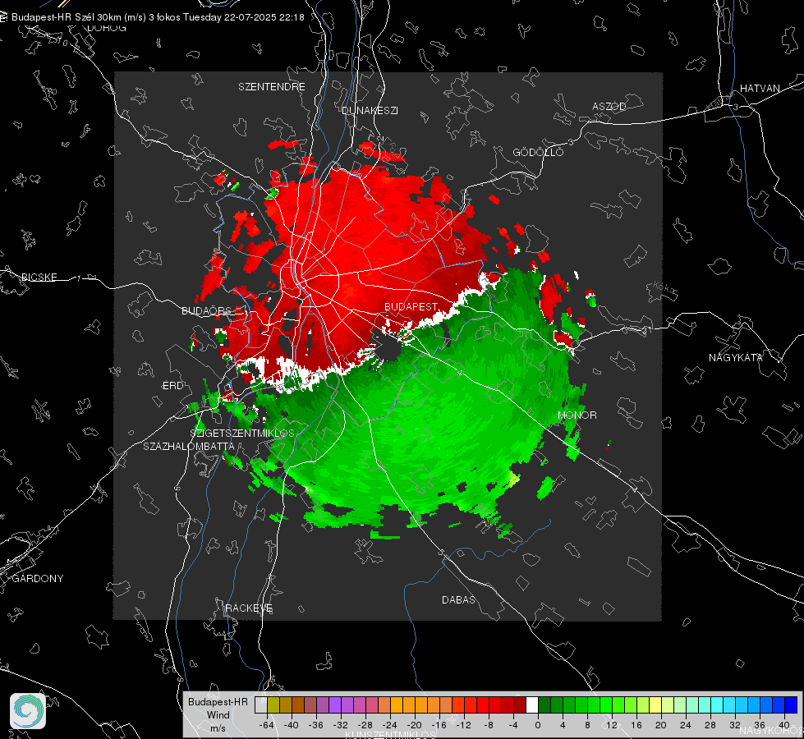804x739 pixels.
Task: Click the -64 value on the scale
Action: (x=266, y=725)
